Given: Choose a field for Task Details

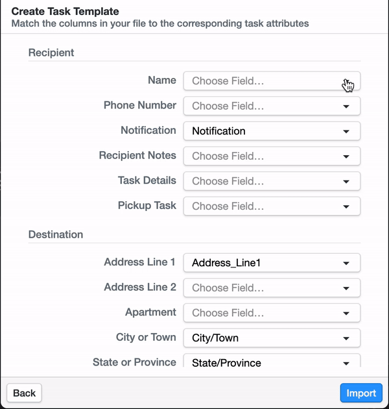Looking at the screenshot, I should pos(272,181).
